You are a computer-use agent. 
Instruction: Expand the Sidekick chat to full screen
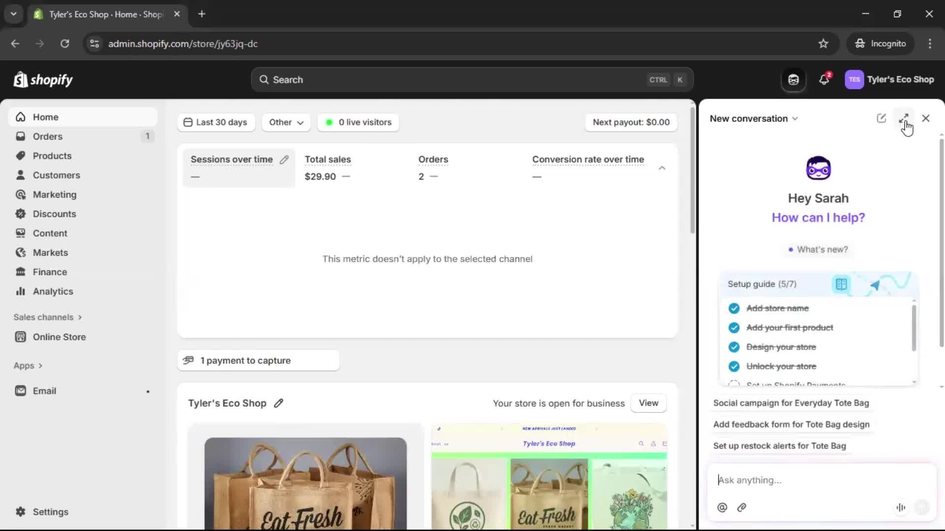click(904, 118)
